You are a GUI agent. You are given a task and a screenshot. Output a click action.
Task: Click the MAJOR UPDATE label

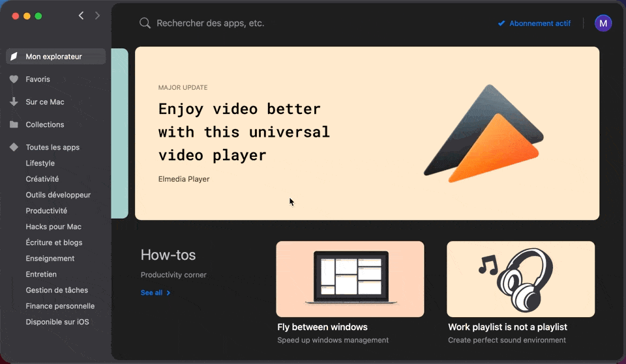(183, 87)
